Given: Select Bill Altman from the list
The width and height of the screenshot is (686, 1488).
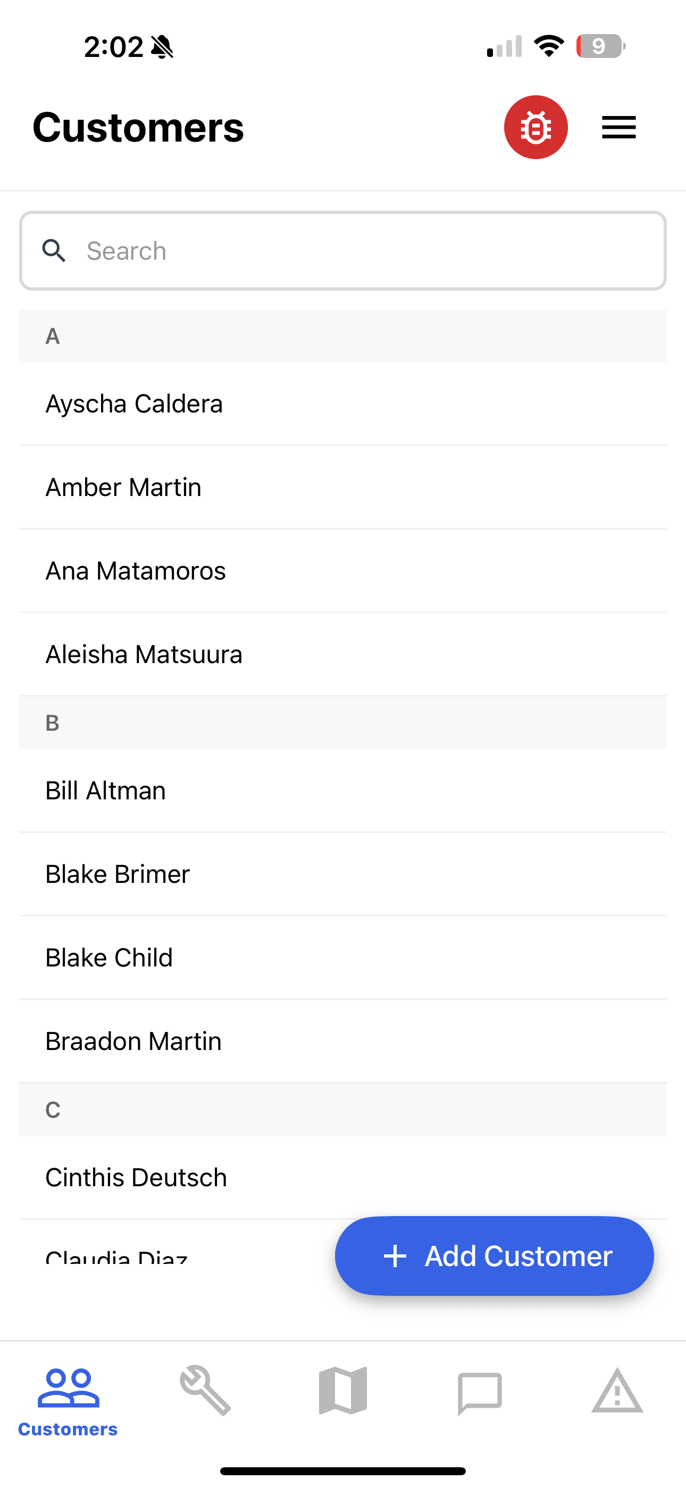Looking at the screenshot, I should click(x=106, y=791).
